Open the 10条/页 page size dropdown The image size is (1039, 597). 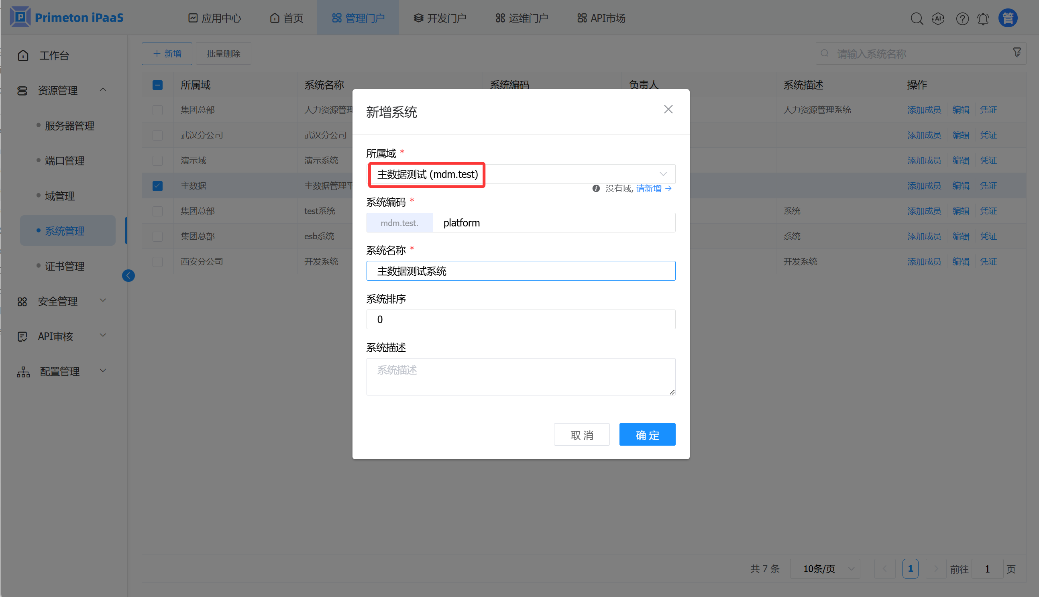pos(824,569)
